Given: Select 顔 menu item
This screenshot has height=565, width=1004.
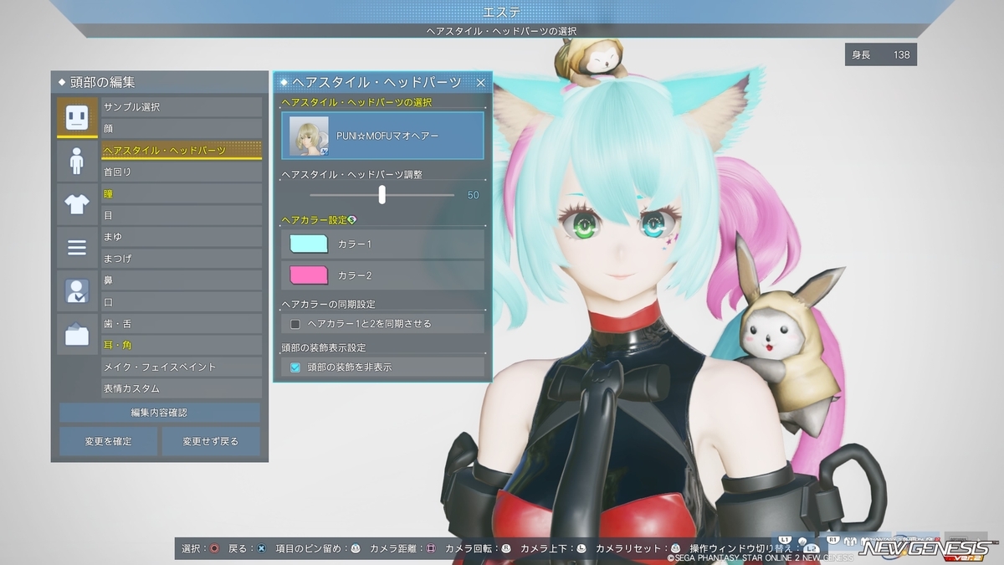Looking at the screenshot, I should tap(182, 129).
